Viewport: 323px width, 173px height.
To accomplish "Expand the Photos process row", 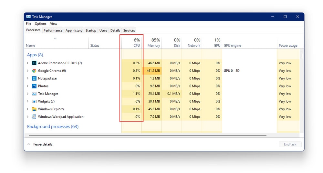I will [x=27, y=86].
